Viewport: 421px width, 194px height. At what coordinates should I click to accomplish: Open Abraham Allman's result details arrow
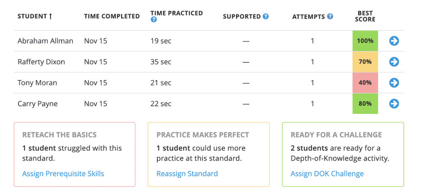tap(394, 41)
